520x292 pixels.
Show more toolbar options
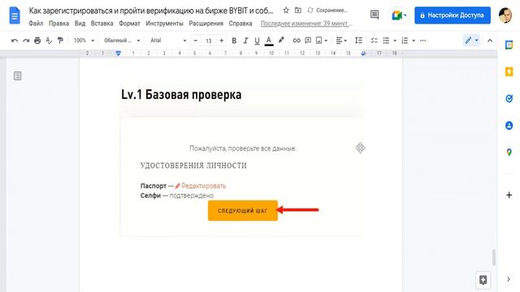[x=422, y=41]
